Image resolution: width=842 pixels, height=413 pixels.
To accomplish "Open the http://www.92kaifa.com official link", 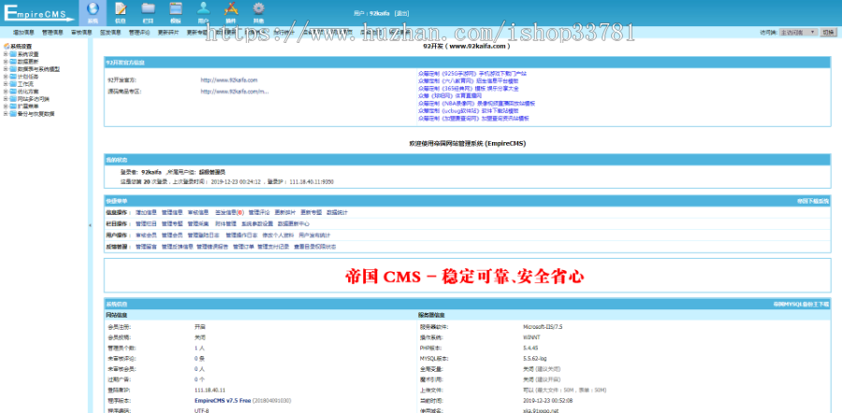I will pos(229,80).
